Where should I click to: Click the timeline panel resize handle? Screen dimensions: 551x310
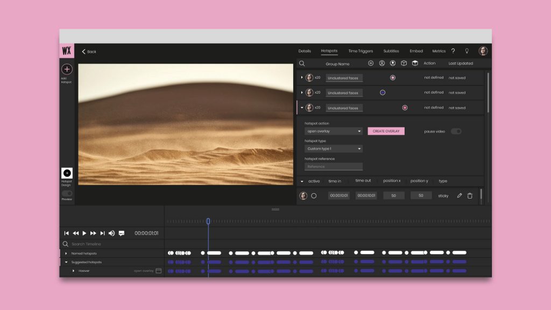coord(275,209)
